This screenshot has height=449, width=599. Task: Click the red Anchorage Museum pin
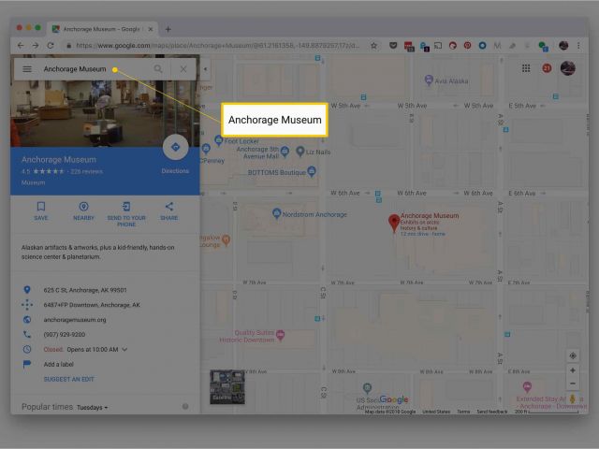tap(394, 223)
